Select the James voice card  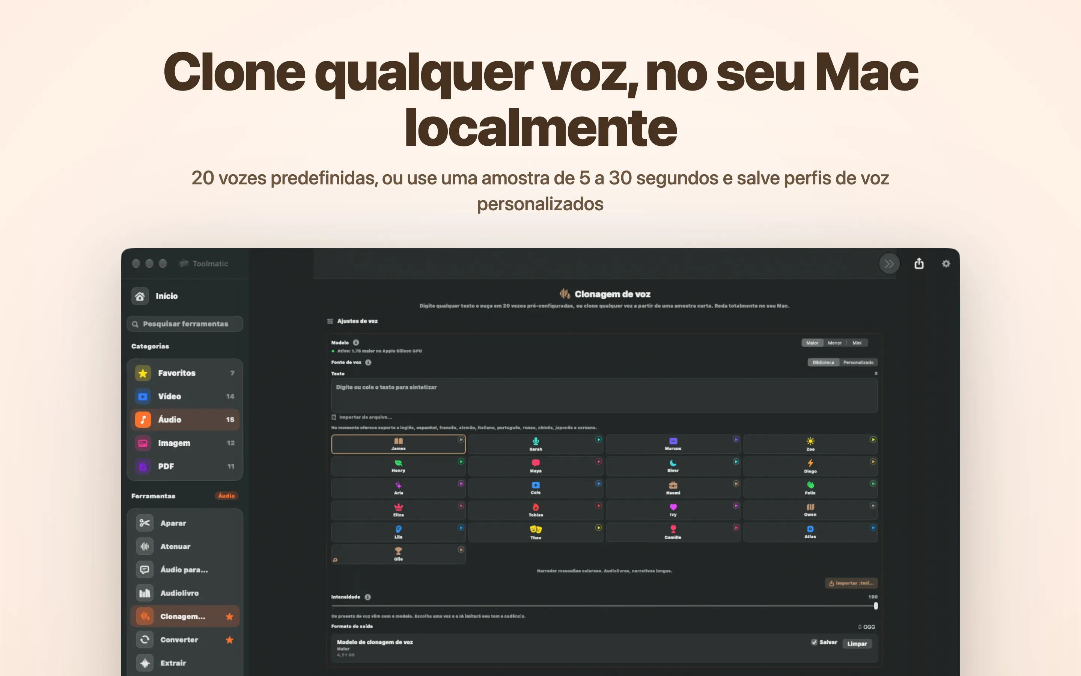[398, 444]
